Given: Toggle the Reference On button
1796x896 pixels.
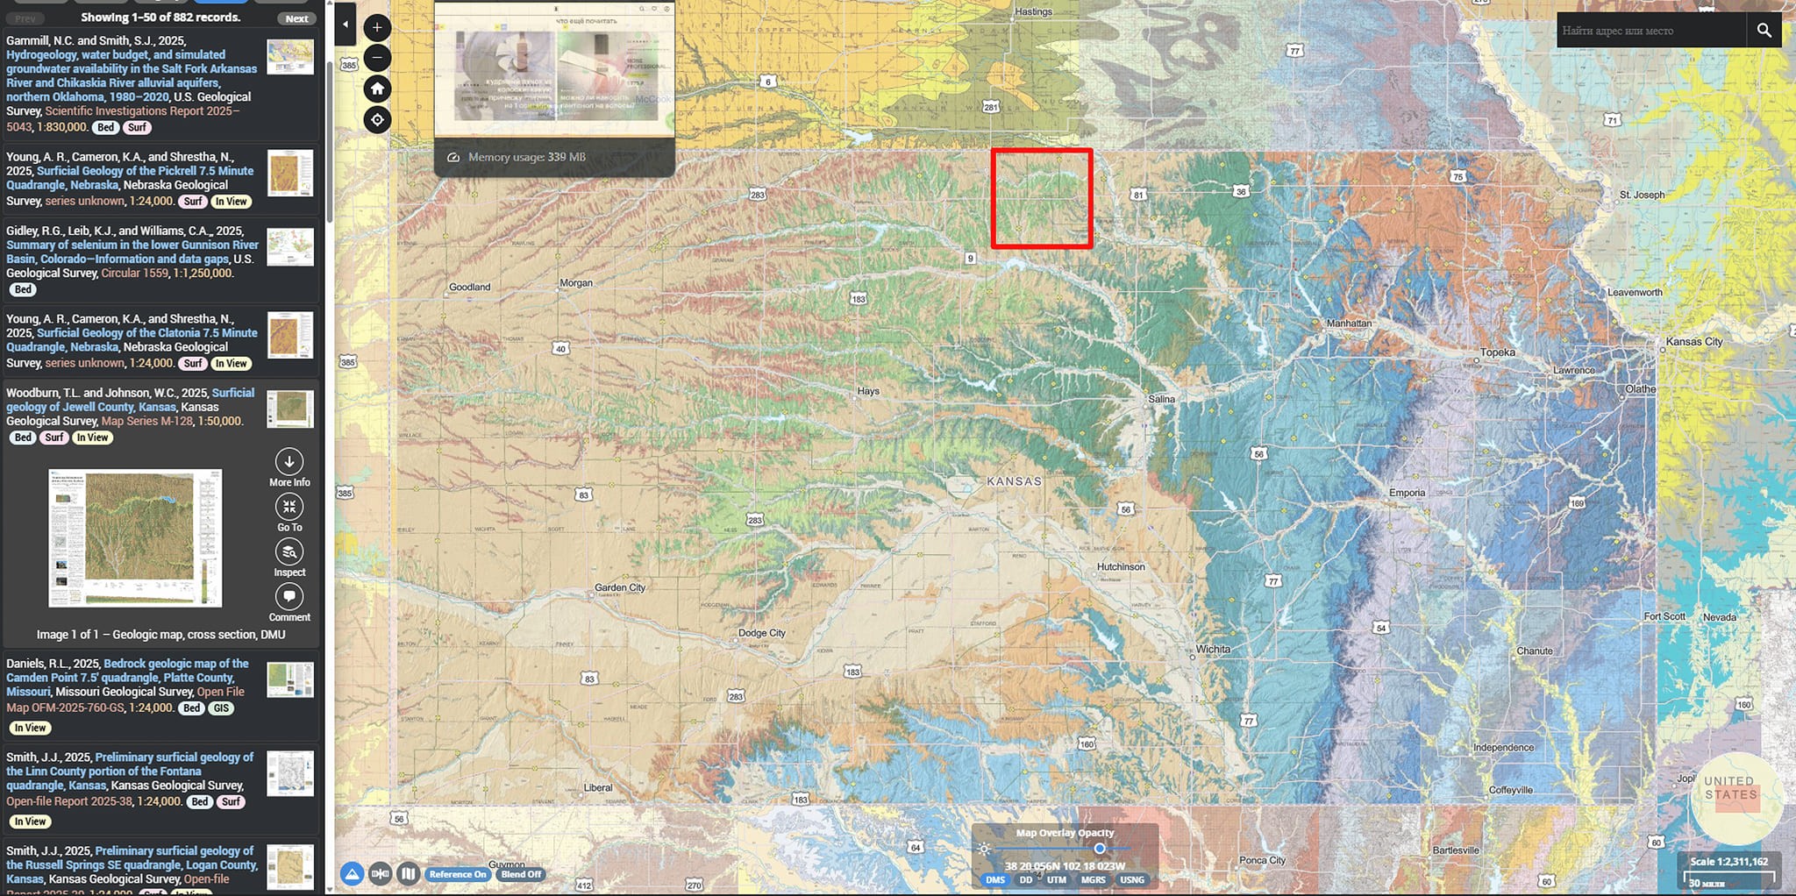Looking at the screenshot, I should (457, 874).
